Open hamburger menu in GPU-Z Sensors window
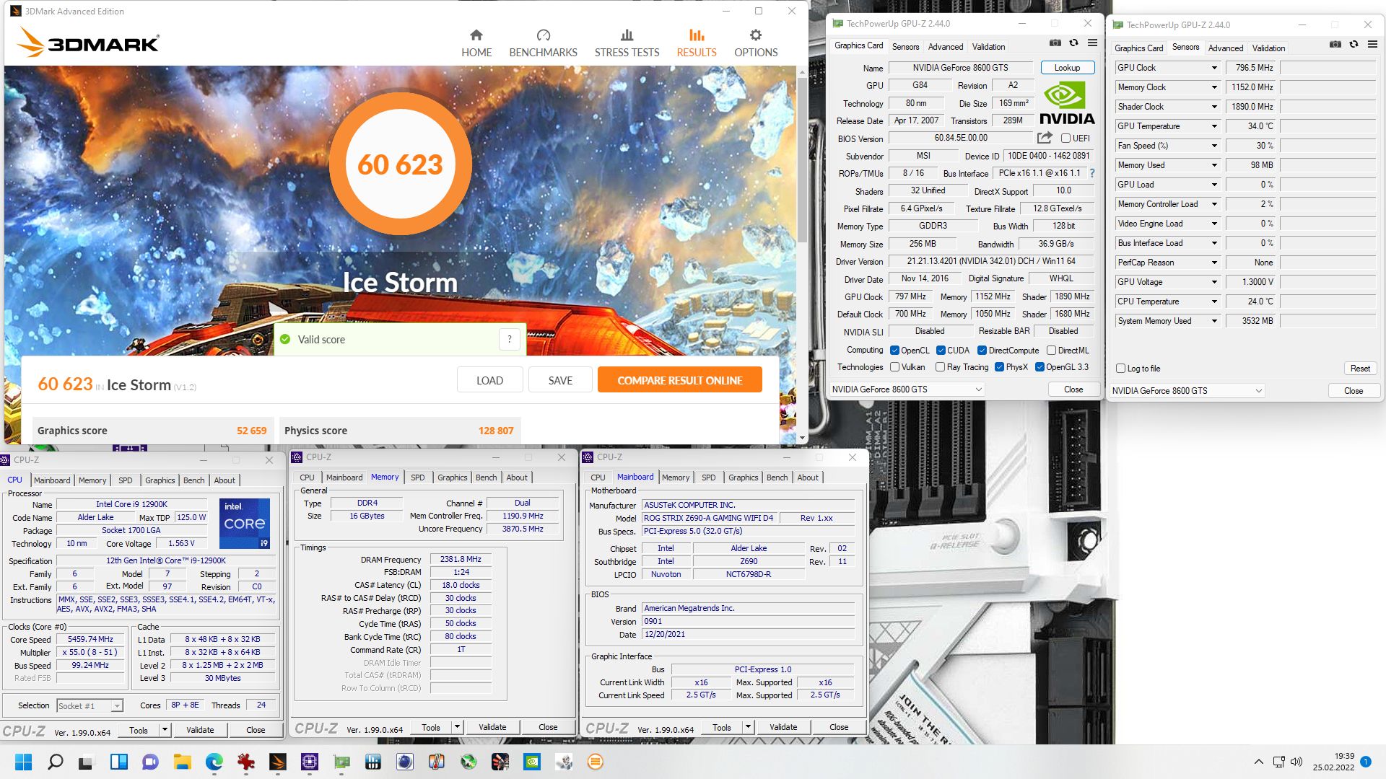The height and width of the screenshot is (779, 1386). [x=1372, y=45]
